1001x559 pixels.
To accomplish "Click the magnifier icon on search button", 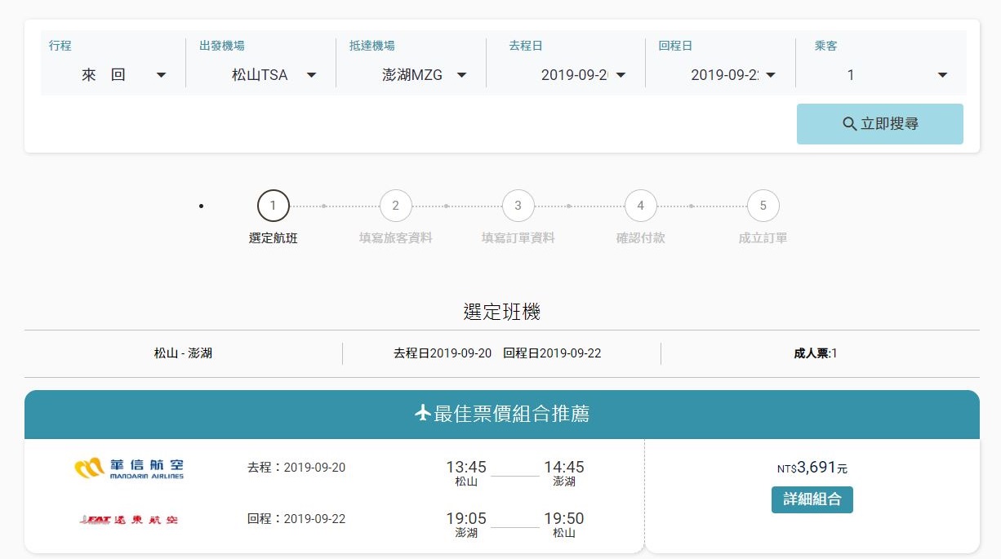I will tap(849, 124).
